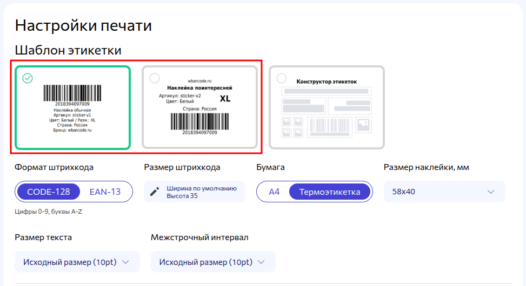Select the Конструктор этикеток radio button

pyautogui.click(x=282, y=78)
